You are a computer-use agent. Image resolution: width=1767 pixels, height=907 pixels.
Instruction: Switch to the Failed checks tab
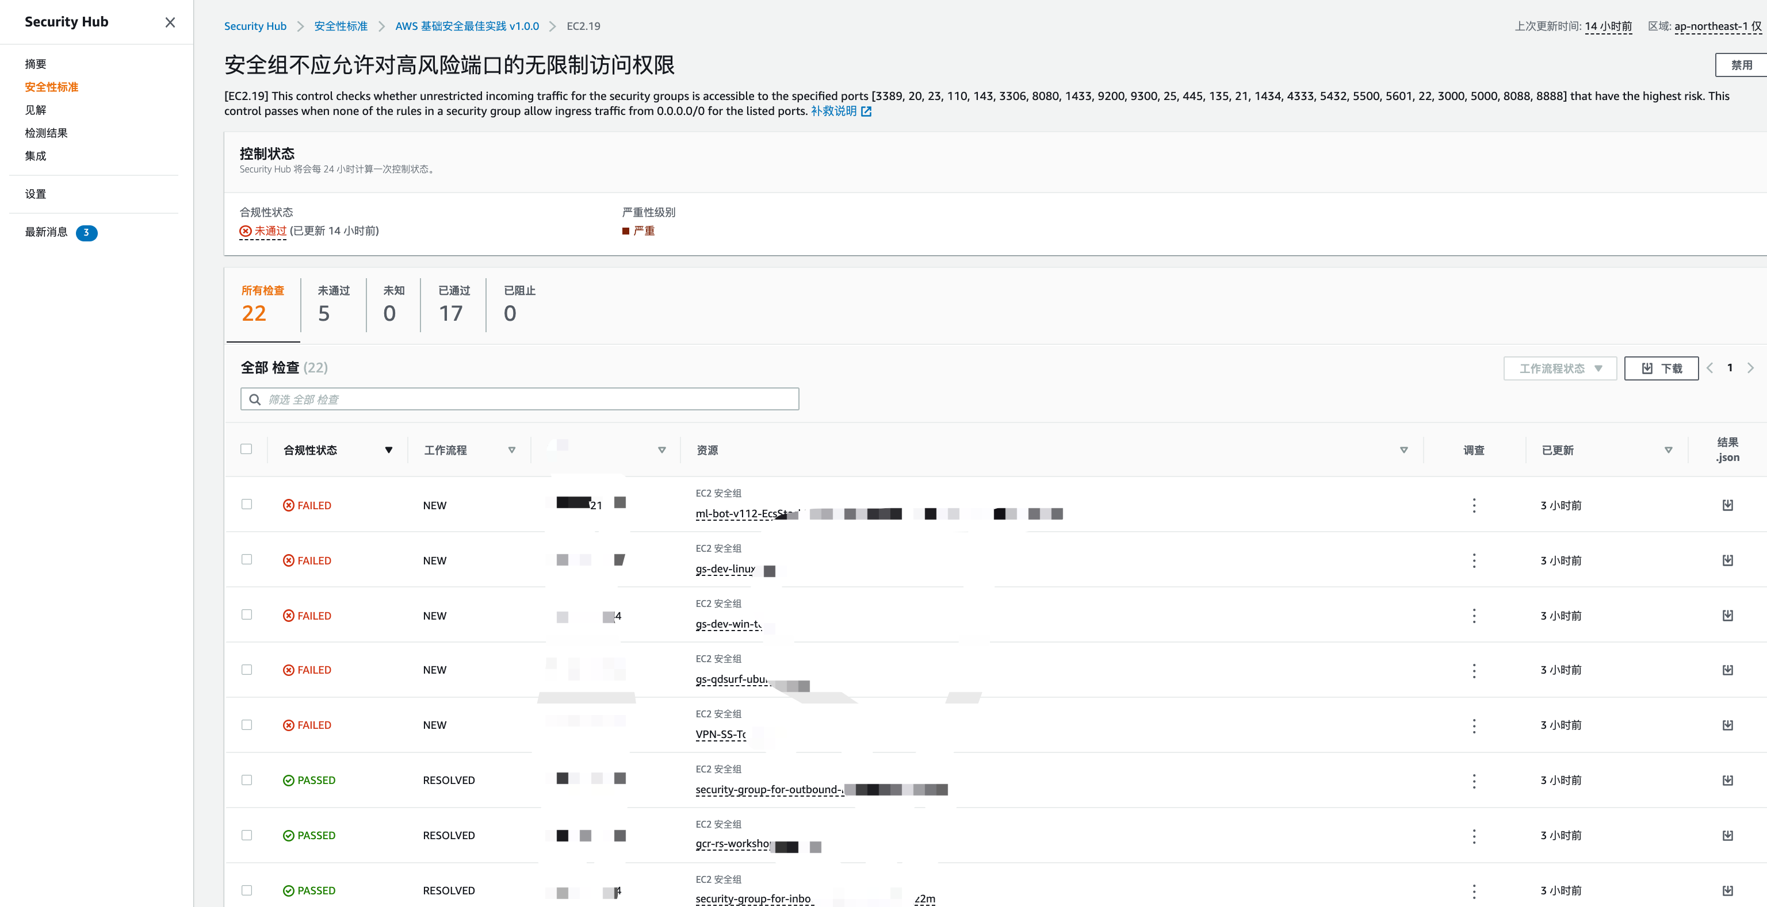334,303
